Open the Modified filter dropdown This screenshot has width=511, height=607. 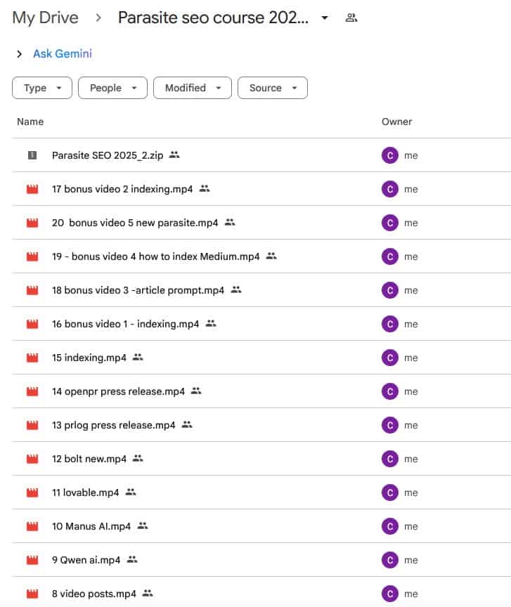[193, 88]
